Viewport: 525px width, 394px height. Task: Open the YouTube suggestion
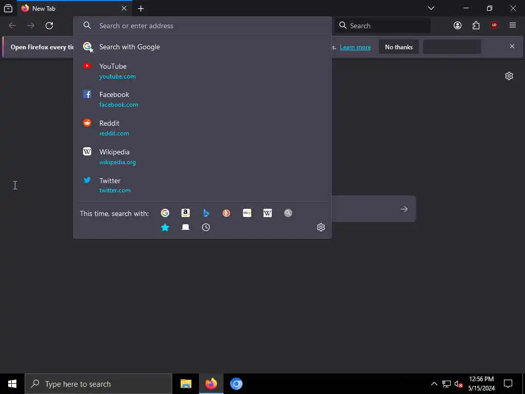202,71
